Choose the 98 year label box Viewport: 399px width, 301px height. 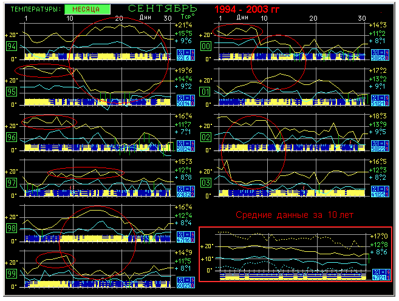pos(12,228)
